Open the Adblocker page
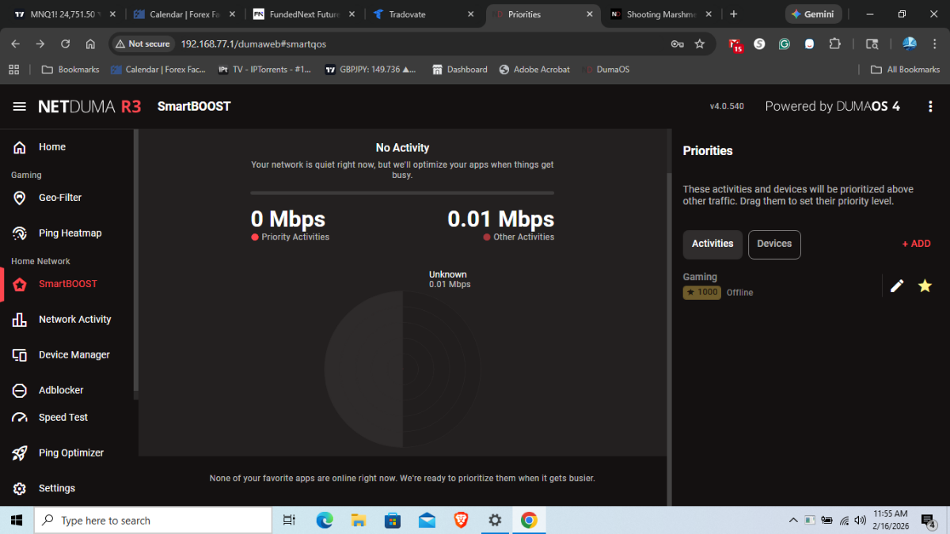950x534 pixels. point(61,391)
